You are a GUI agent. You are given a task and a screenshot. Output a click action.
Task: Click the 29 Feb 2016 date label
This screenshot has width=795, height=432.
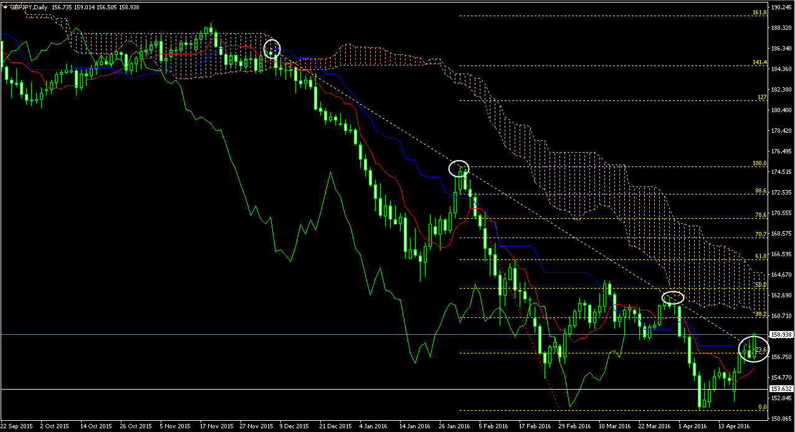pos(575,426)
